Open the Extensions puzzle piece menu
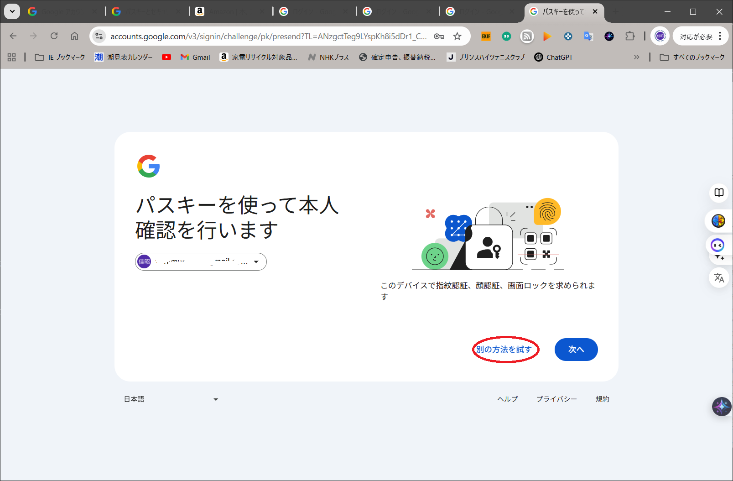The height and width of the screenshot is (481, 733). [629, 36]
